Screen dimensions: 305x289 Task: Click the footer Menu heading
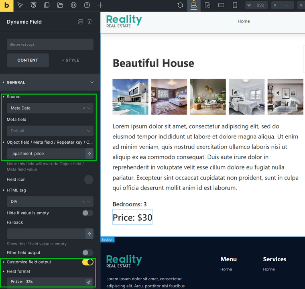[229, 259]
